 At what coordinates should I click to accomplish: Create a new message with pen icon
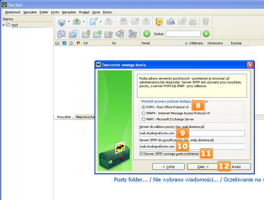pos(94,22)
